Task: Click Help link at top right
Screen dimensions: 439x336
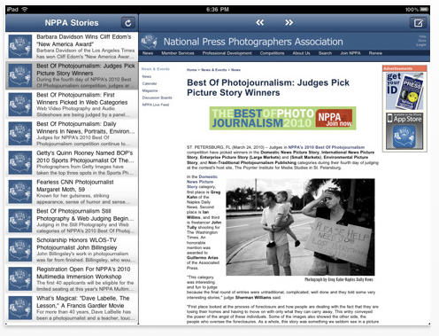Action: click(x=423, y=36)
